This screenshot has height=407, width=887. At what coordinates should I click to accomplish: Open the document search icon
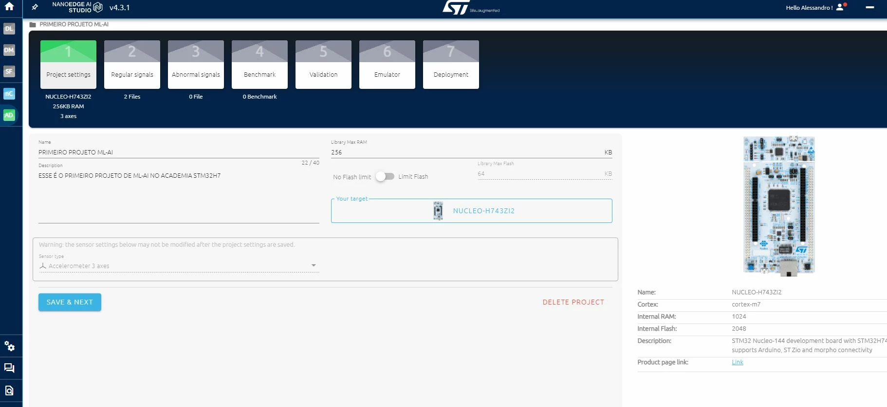click(9, 390)
